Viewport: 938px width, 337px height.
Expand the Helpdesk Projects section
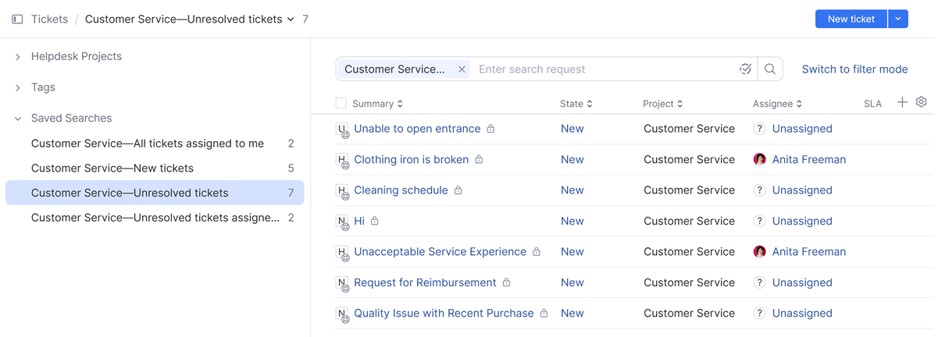pos(18,57)
